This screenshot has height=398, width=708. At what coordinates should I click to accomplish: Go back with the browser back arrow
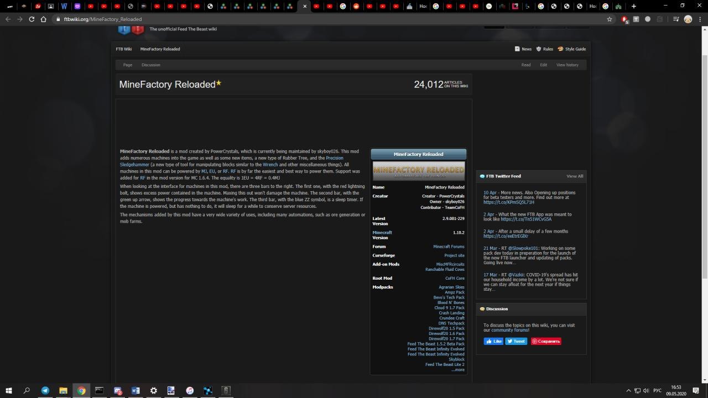tap(8, 19)
